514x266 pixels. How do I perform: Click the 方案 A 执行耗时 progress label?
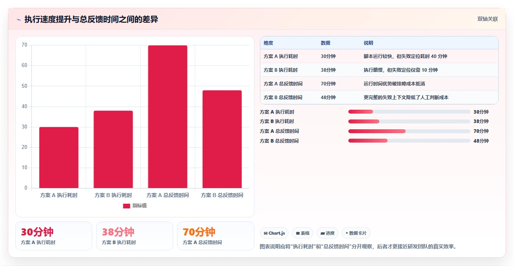tap(277, 112)
